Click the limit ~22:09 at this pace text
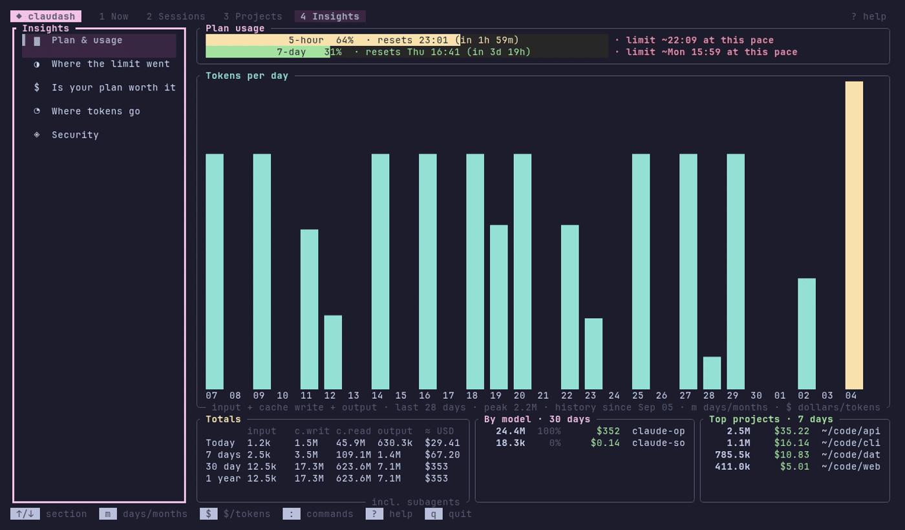The width and height of the screenshot is (905, 530). 700,40
